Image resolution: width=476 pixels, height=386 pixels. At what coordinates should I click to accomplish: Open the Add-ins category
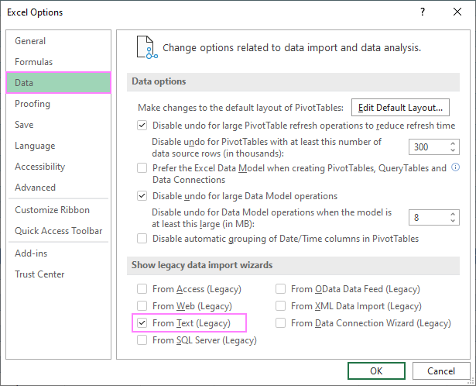point(58,253)
